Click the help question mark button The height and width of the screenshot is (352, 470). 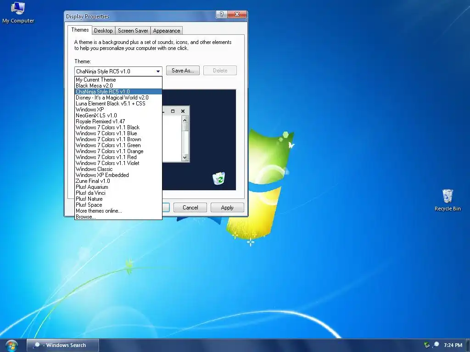click(x=222, y=14)
